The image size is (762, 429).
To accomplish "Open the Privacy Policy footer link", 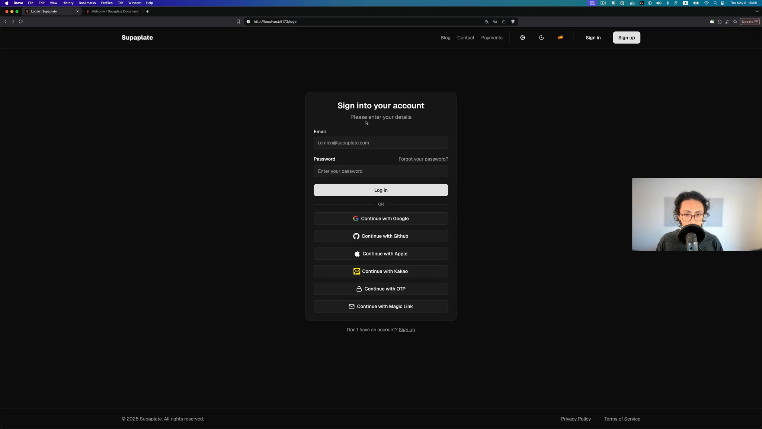I will [576, 419].
